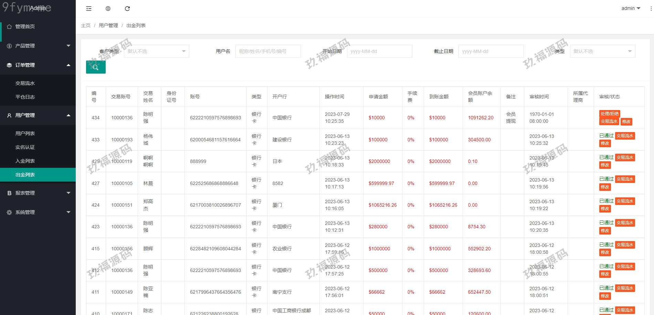Click the 开始日期 date input field
The width and height of the screenshot is (654, 315).
point(379,51)
